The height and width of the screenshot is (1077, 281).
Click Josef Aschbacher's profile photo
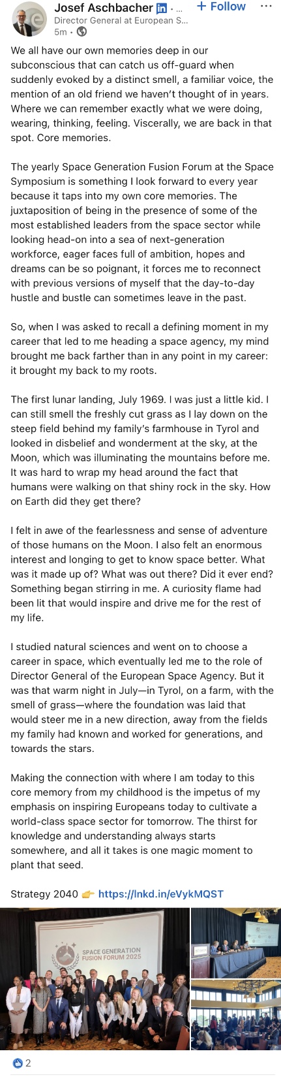(x=30, y=18)
